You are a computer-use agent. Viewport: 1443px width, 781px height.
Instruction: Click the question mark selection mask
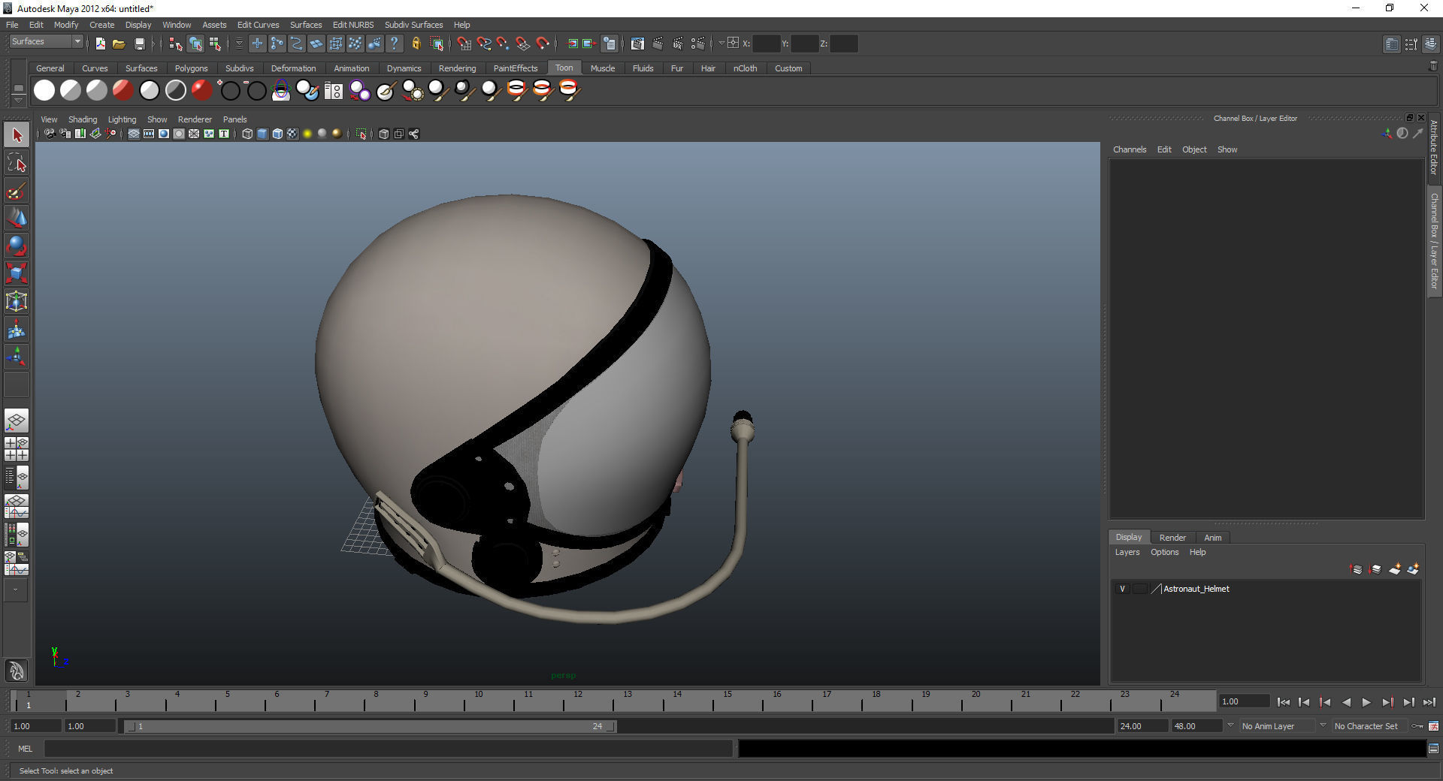pyautogui.click(x=395, y=44)
